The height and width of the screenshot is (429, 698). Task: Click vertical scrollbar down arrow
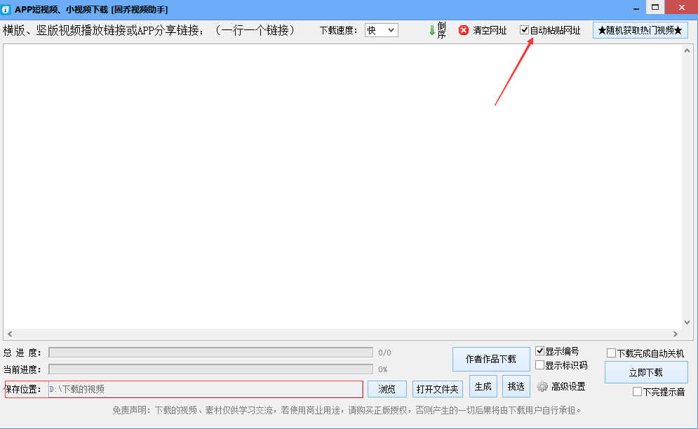tap(687, 322)
